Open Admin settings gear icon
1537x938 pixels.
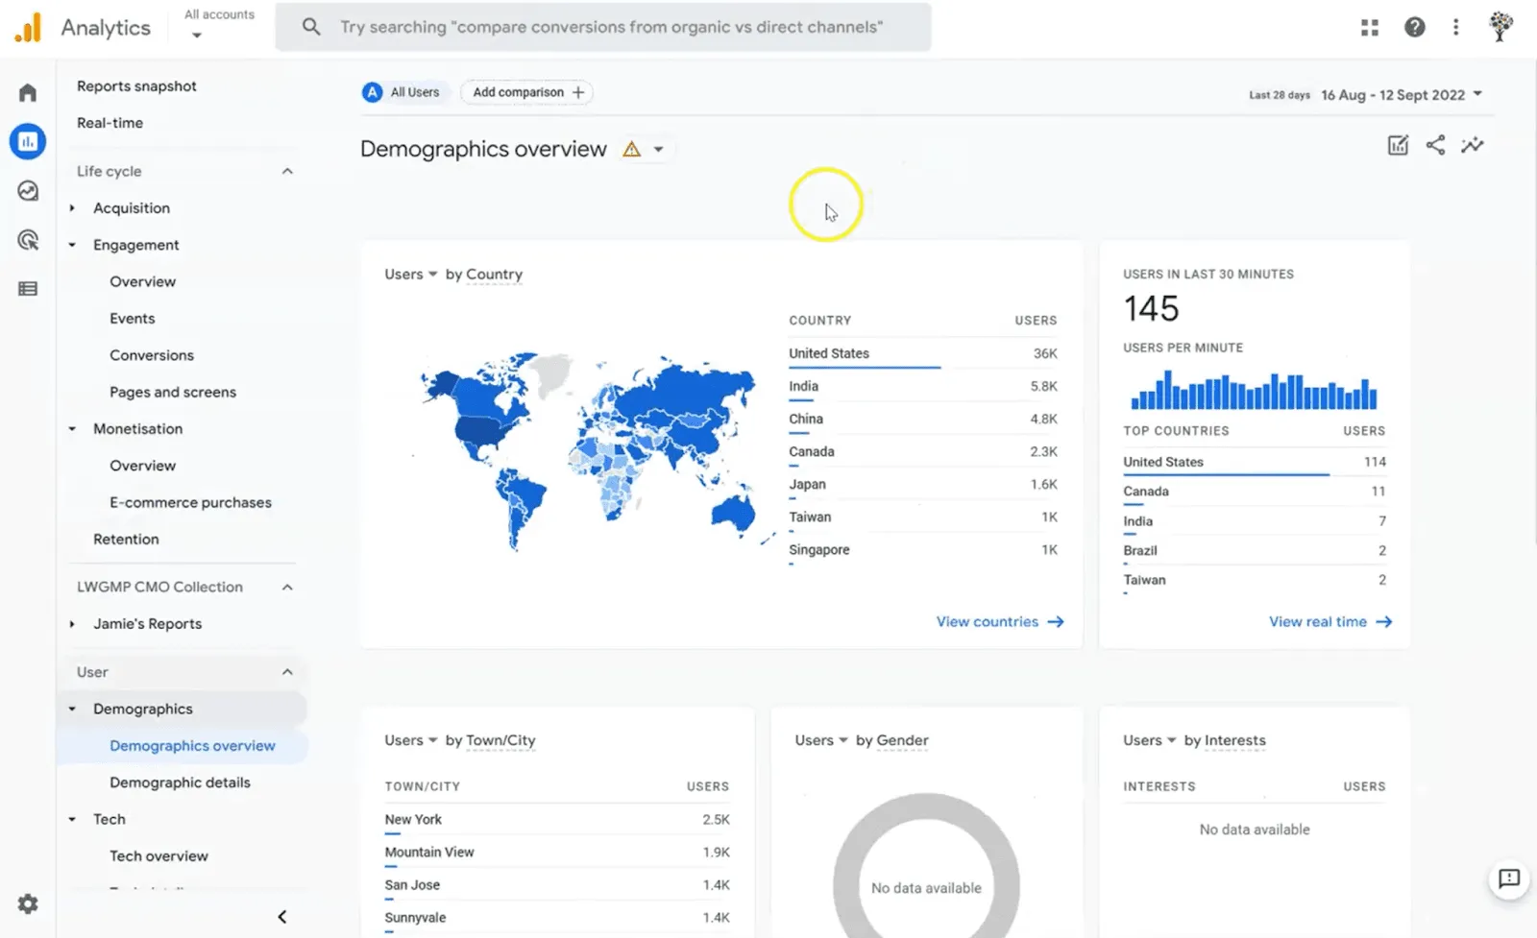[x=28, y=903]
